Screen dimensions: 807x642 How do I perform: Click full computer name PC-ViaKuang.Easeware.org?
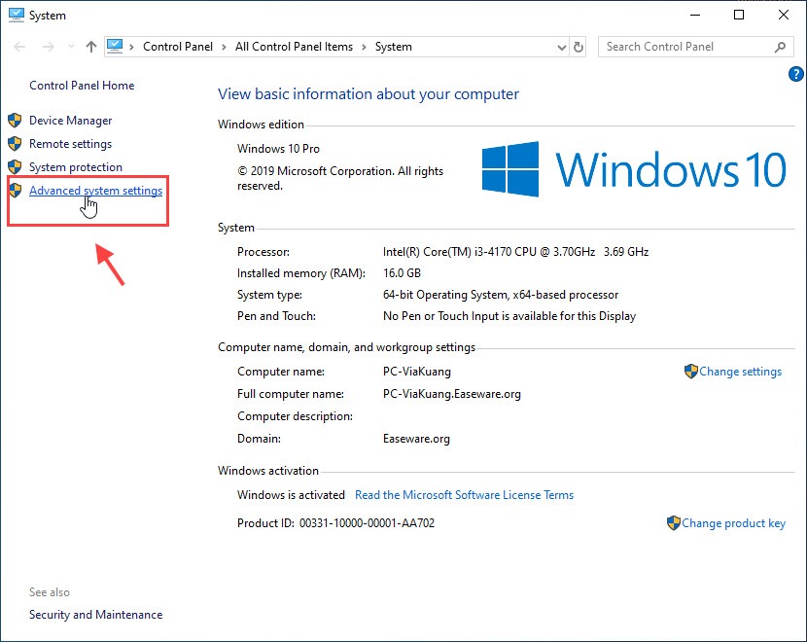452,394
